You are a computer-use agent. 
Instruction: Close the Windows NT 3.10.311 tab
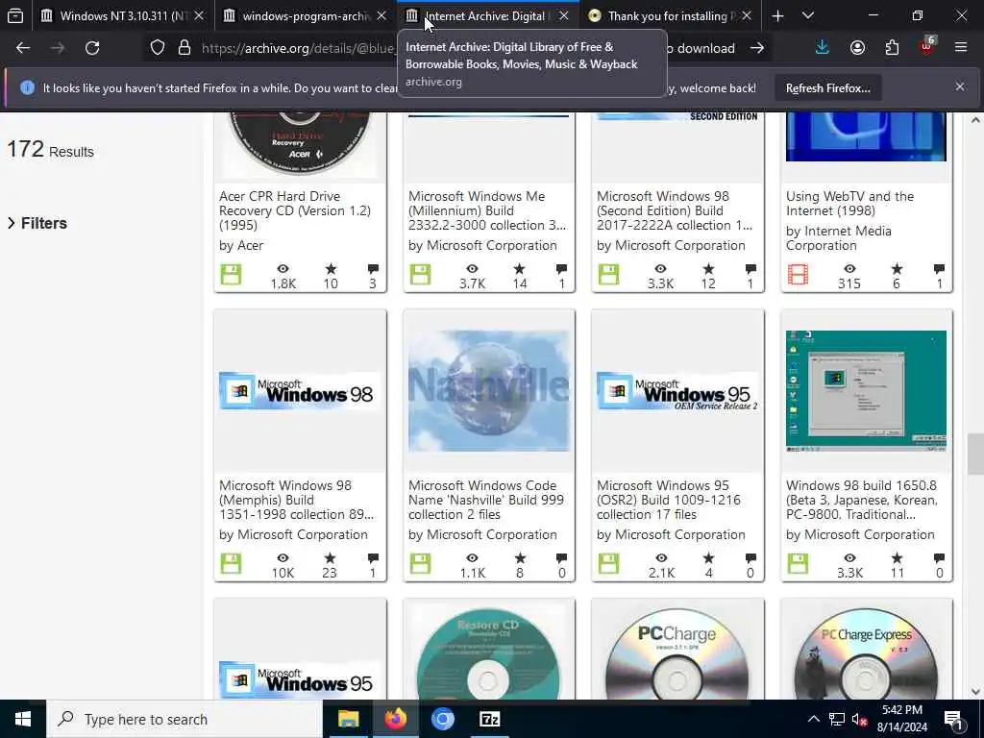coord(199,15)
